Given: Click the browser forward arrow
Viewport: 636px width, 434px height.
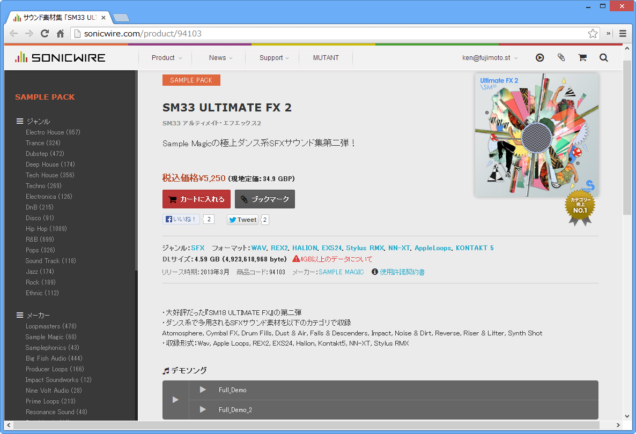Looking at the screenshot, I should coord(29,34).
